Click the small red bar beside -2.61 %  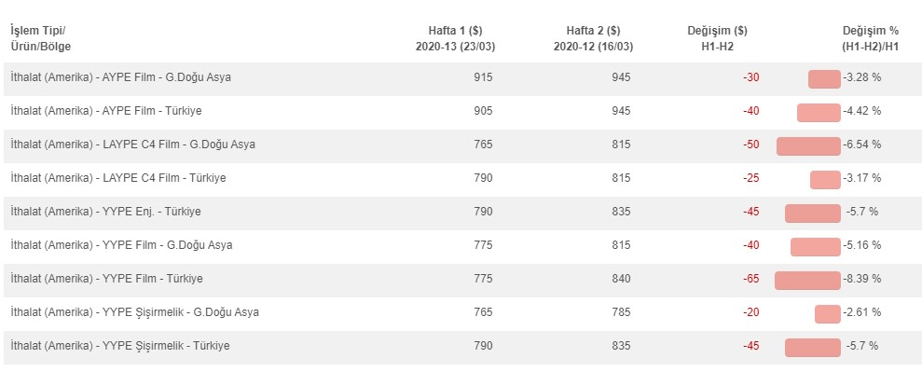[x=827, y=314]
